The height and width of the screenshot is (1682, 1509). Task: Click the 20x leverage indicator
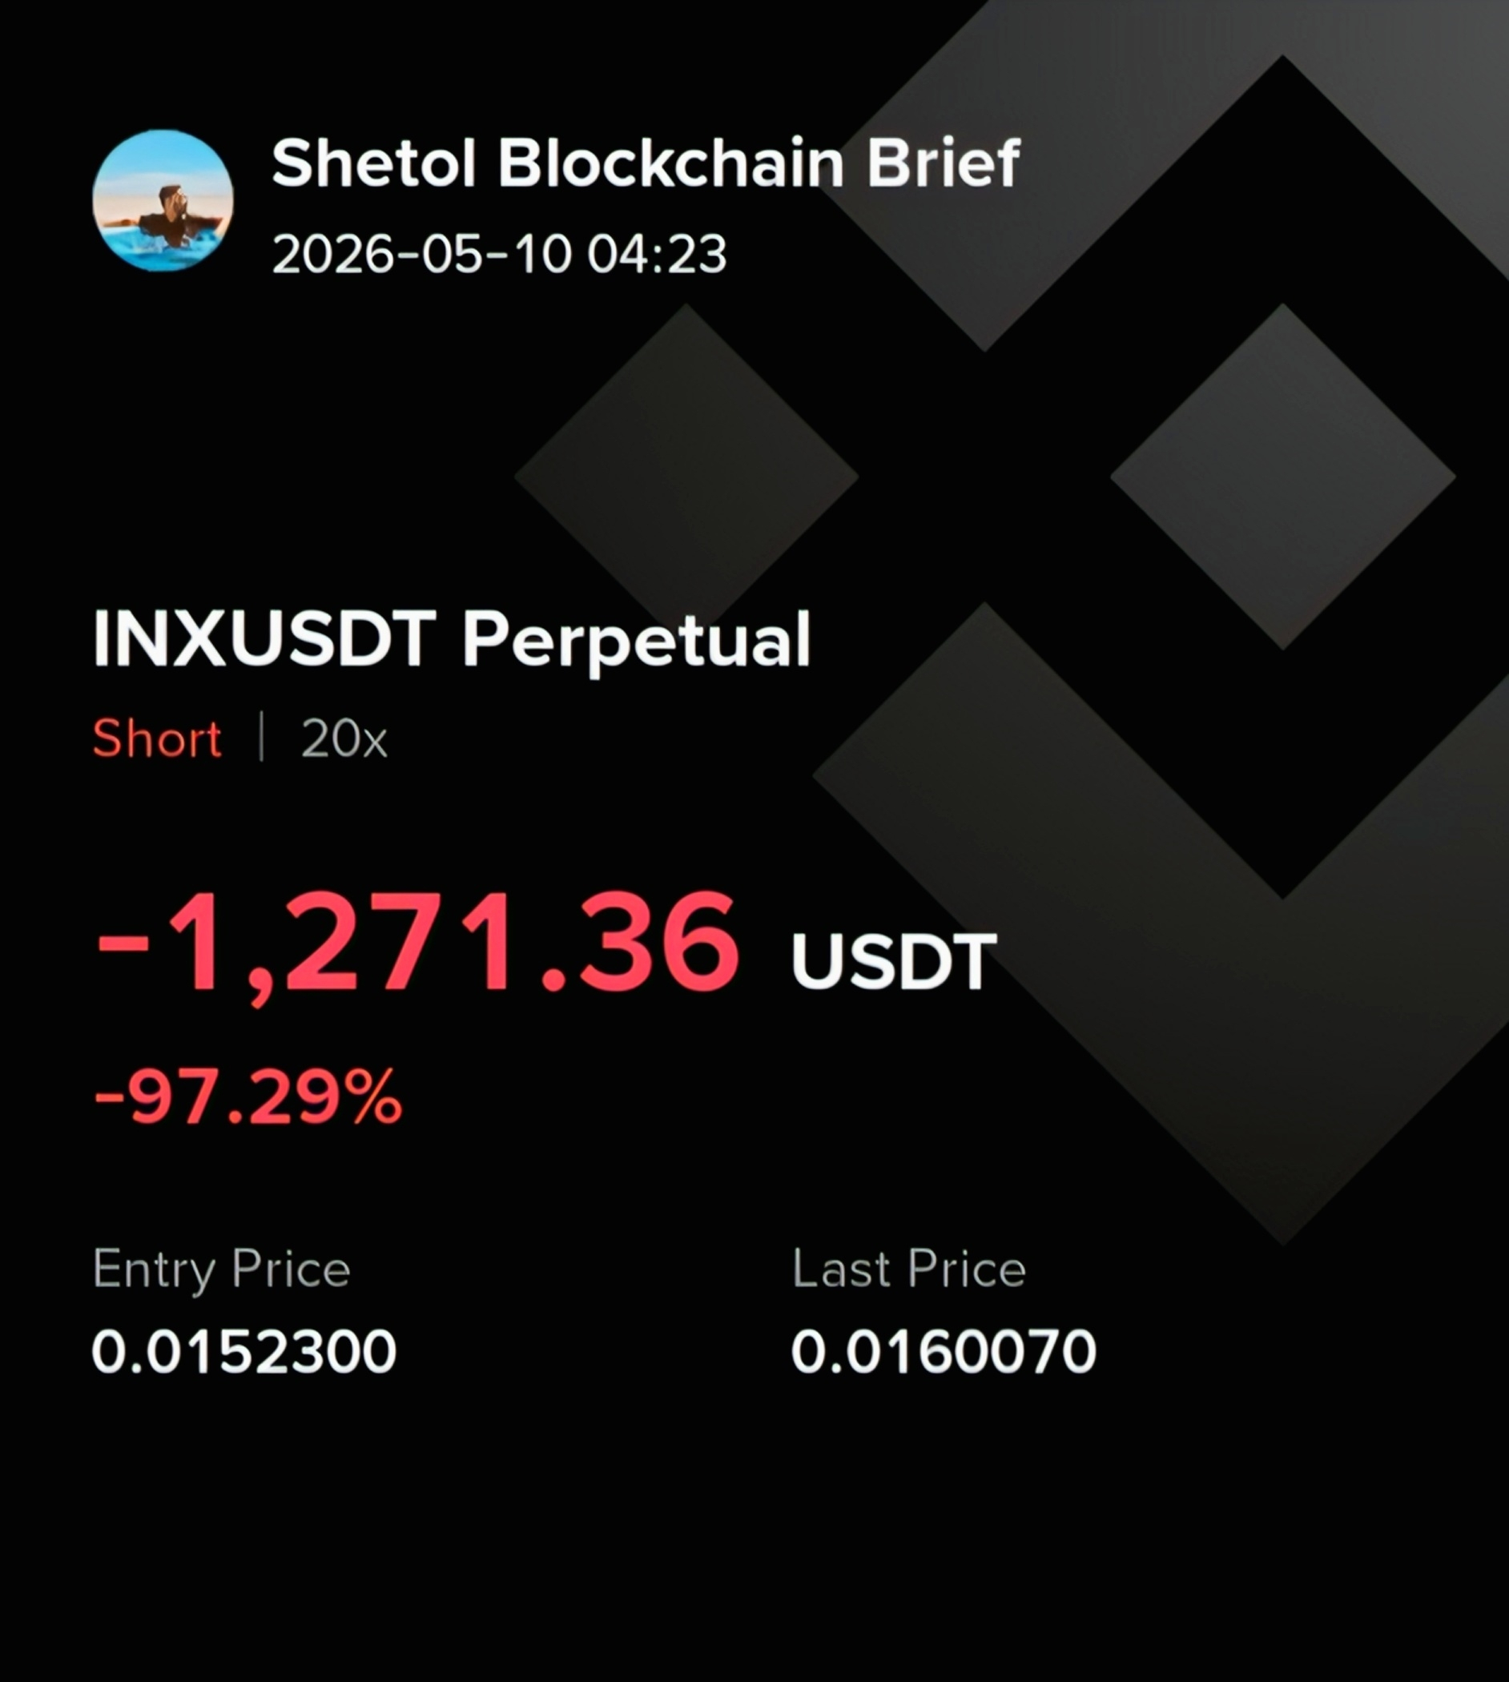[344, 738]
